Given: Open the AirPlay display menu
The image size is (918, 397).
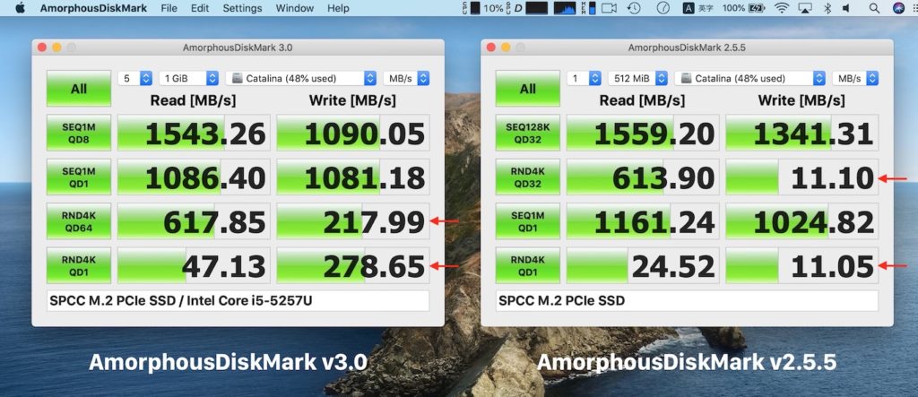Looking at the screenshot, I should pos(804,8).
